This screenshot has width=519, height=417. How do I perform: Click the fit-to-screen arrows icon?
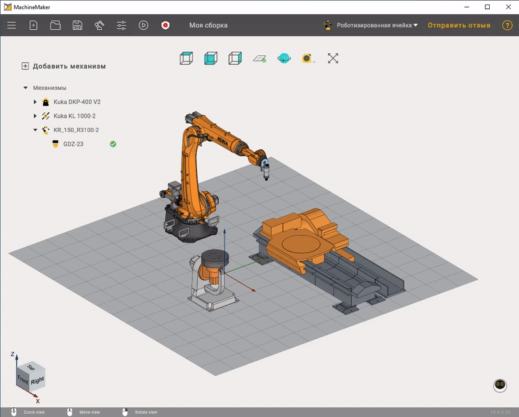coord(333,58)
